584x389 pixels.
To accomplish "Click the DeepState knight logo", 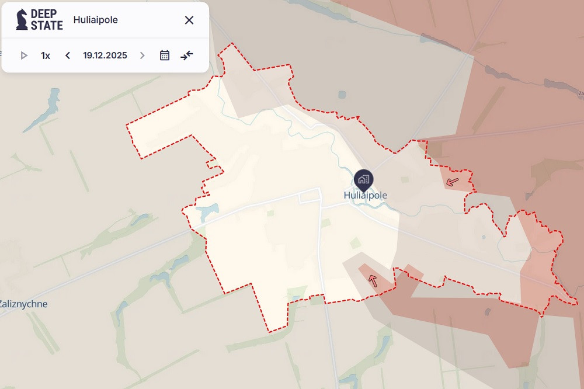I will click(22, 19).
